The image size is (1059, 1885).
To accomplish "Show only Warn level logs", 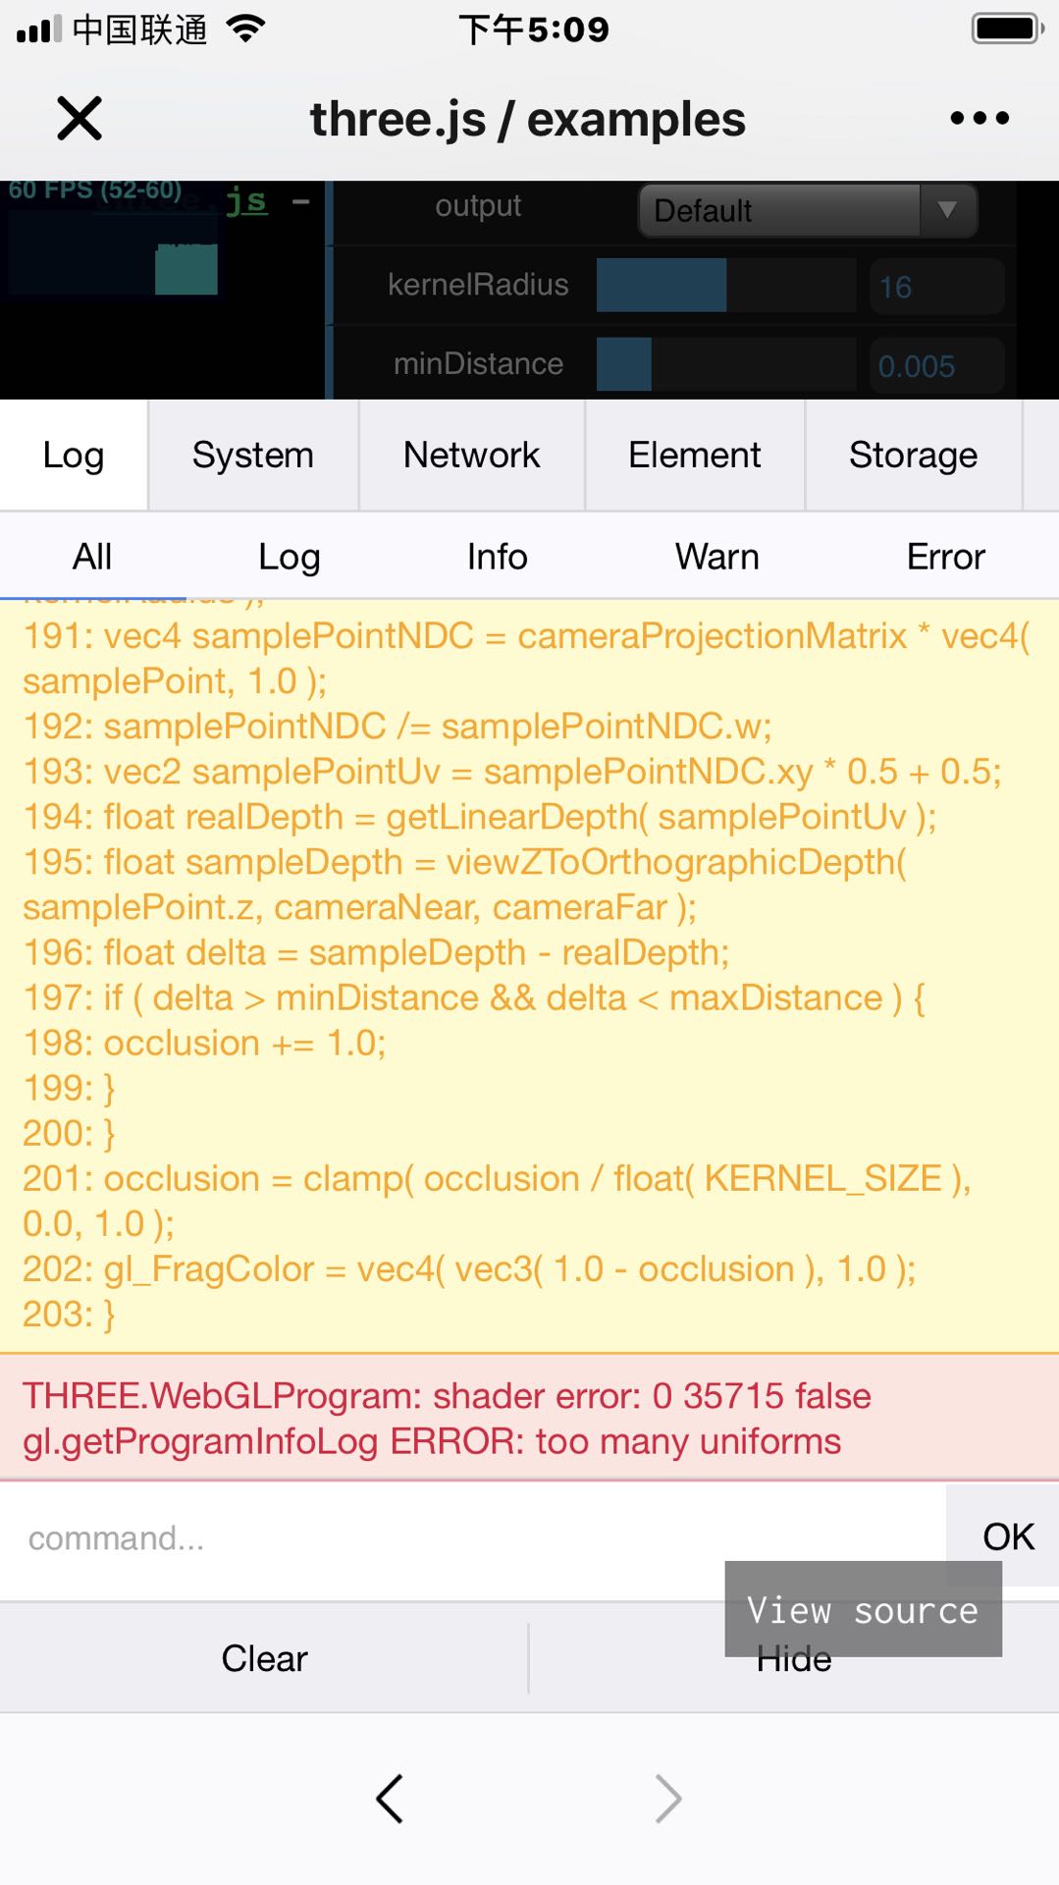I will 716,556.
